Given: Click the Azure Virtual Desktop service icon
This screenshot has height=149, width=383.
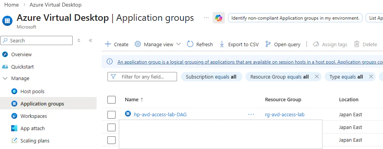Looking at the screenshot, I should 7,21.
